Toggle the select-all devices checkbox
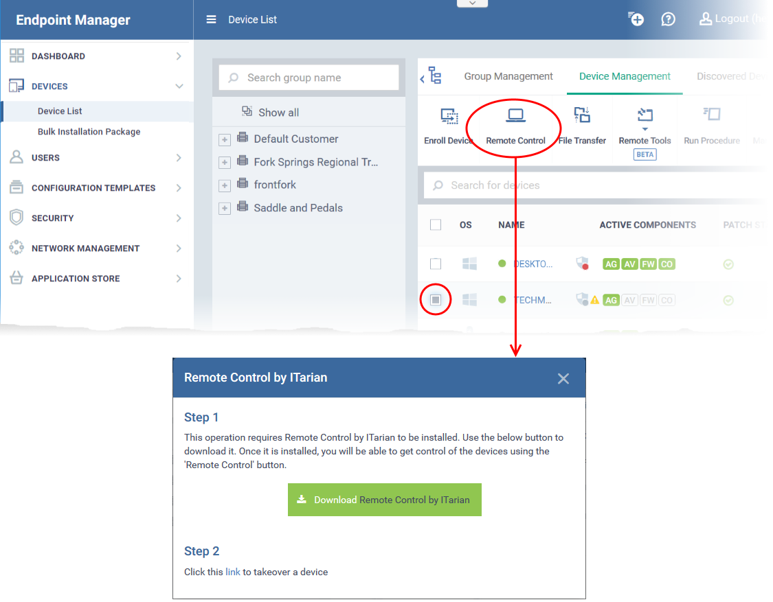Image resolution: width=773 pixels, height=602 pixels. pyautogui.click(x=436, y=224)
